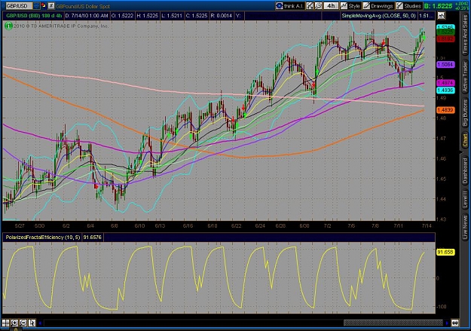
Task: Open Big Buttons side tab
Action: click(465, 113)
